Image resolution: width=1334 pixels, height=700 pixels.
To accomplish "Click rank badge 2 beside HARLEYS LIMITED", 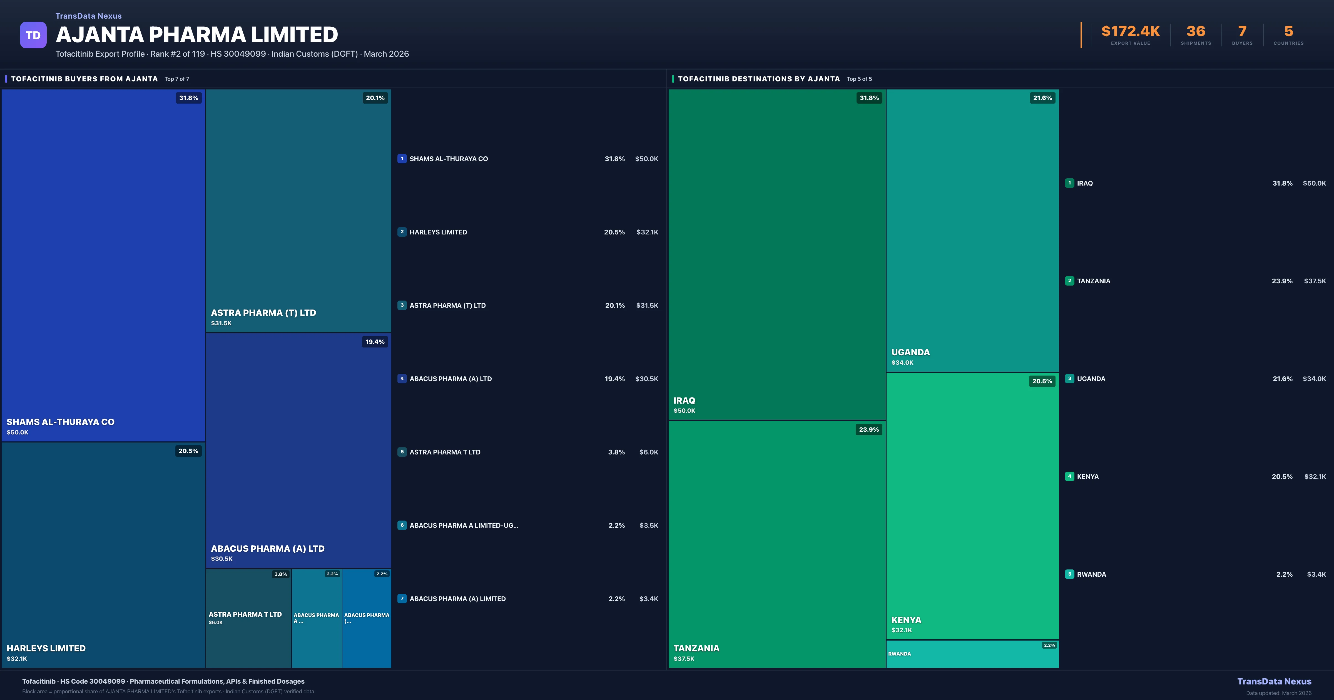I will click(402, 232).
